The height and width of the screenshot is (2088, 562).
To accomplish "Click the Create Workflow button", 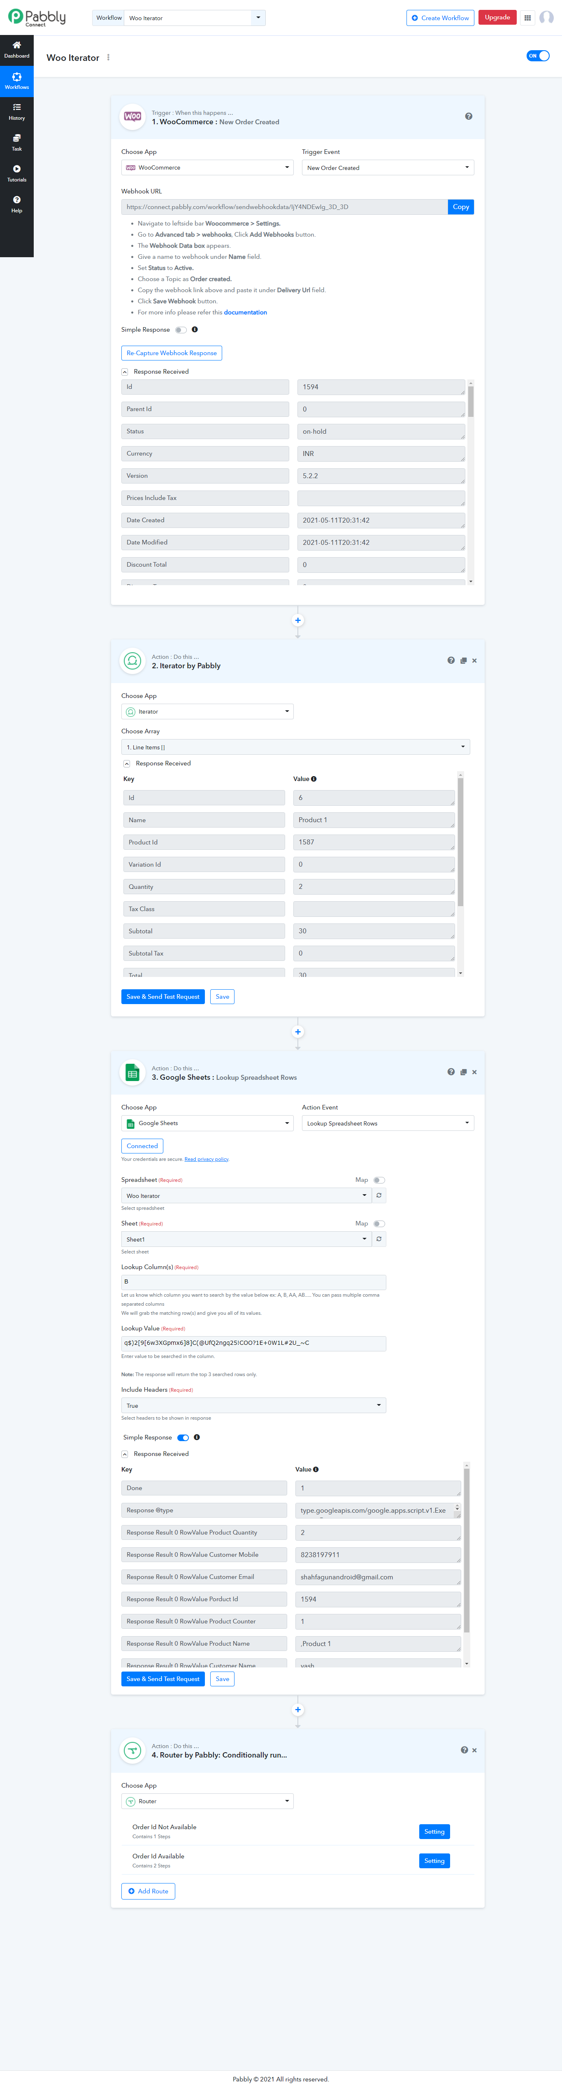I will pyautogui.click(x=439, y=18).
